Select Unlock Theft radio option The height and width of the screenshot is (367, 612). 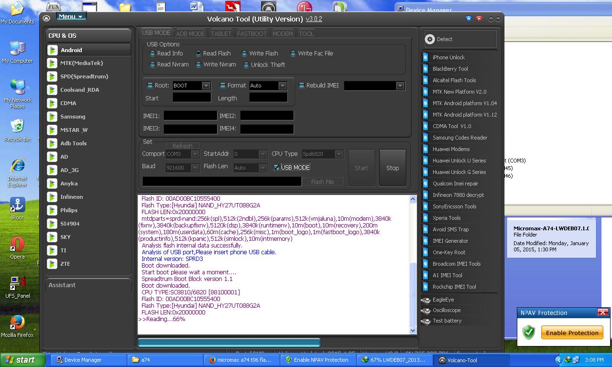coord(246,65)
